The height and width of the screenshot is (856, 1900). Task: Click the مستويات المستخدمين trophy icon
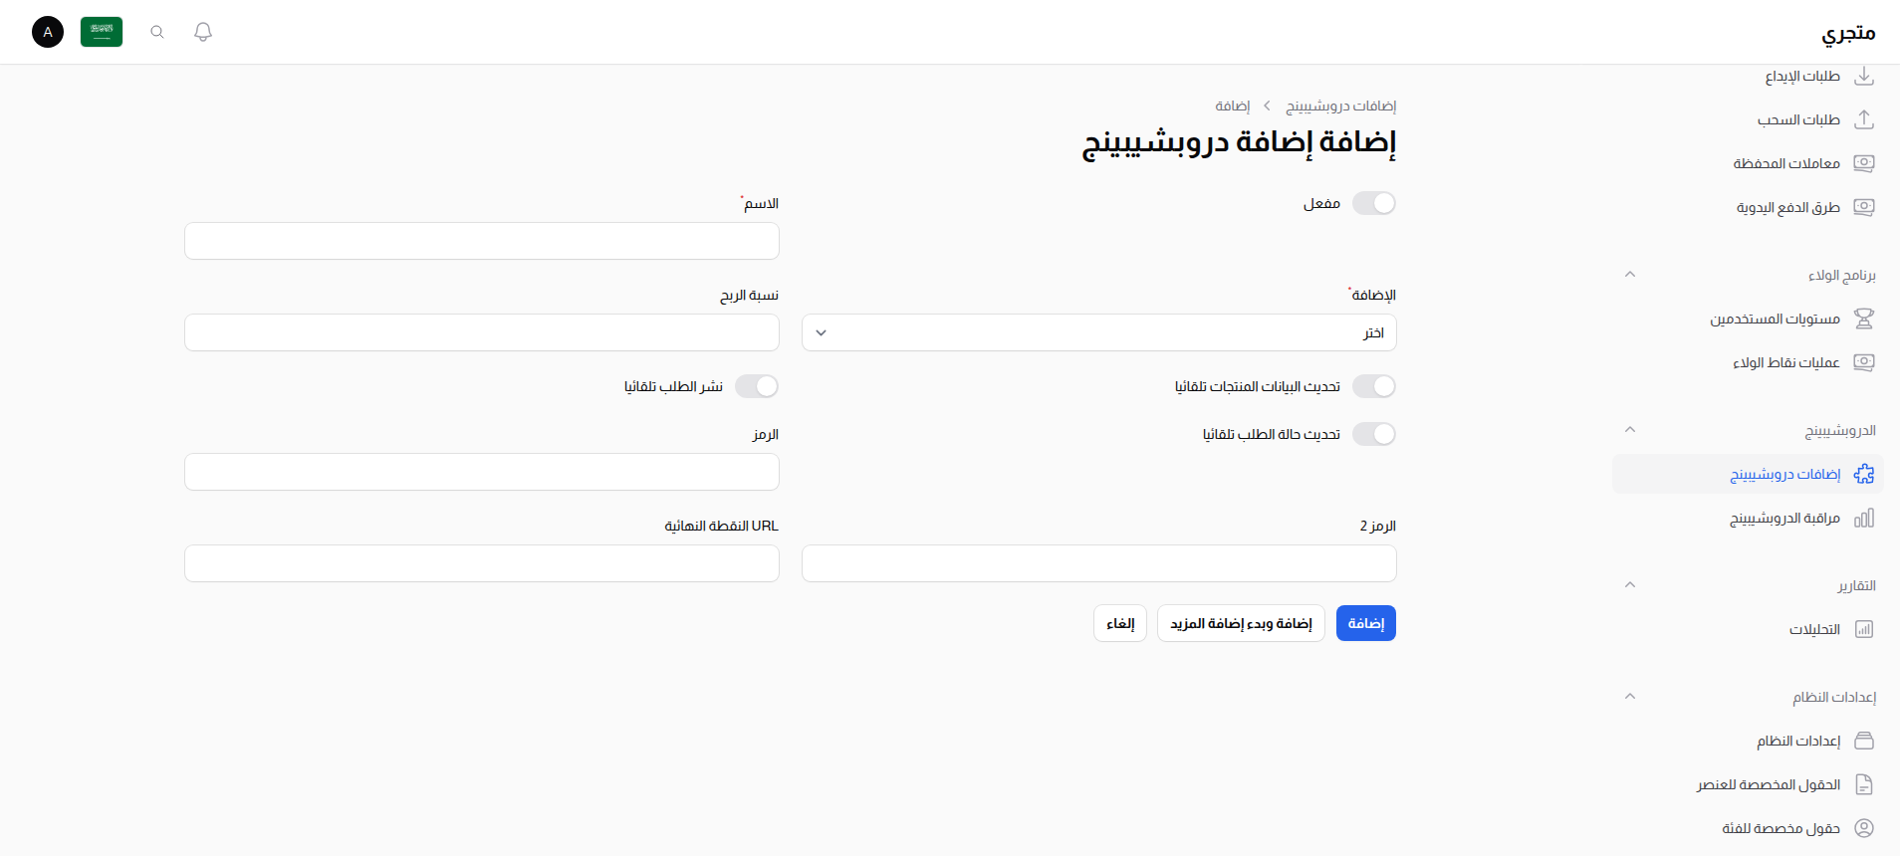coord(1864,319)
